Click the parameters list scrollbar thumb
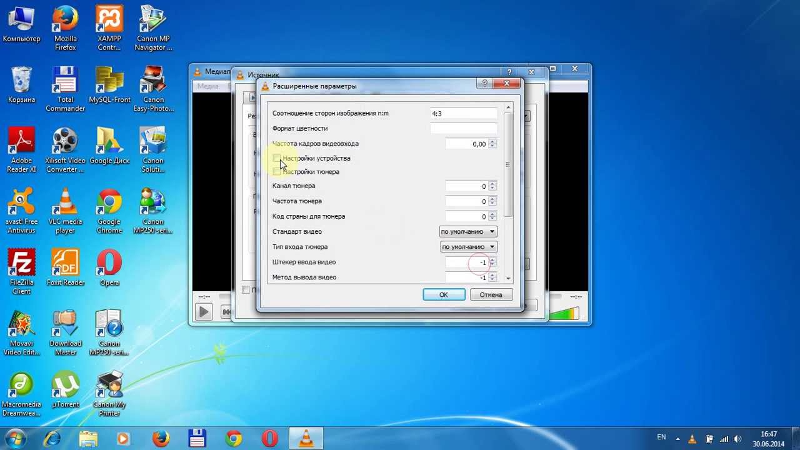The width and height of the screenshot is (800, 450). (508, 165)
